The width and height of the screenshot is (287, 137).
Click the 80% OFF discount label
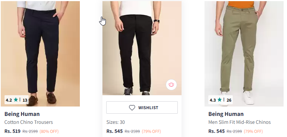click(49, 131)
